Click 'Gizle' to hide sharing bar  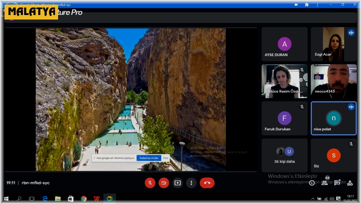coord(165,158)
